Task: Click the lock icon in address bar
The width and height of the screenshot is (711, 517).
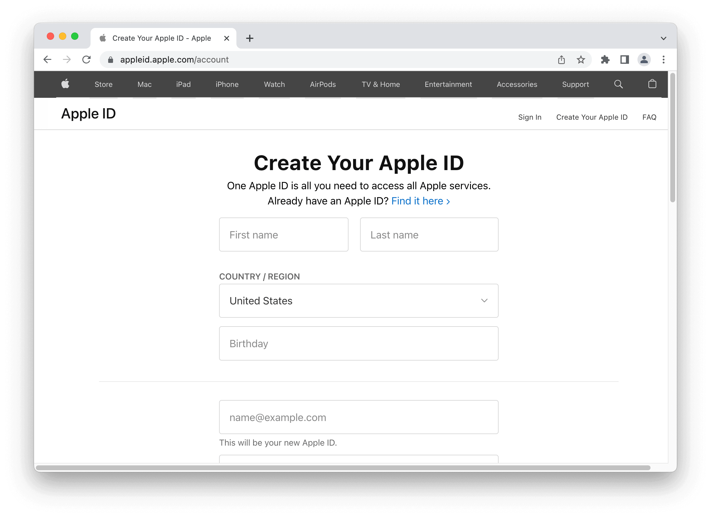Action: point(110,60)
